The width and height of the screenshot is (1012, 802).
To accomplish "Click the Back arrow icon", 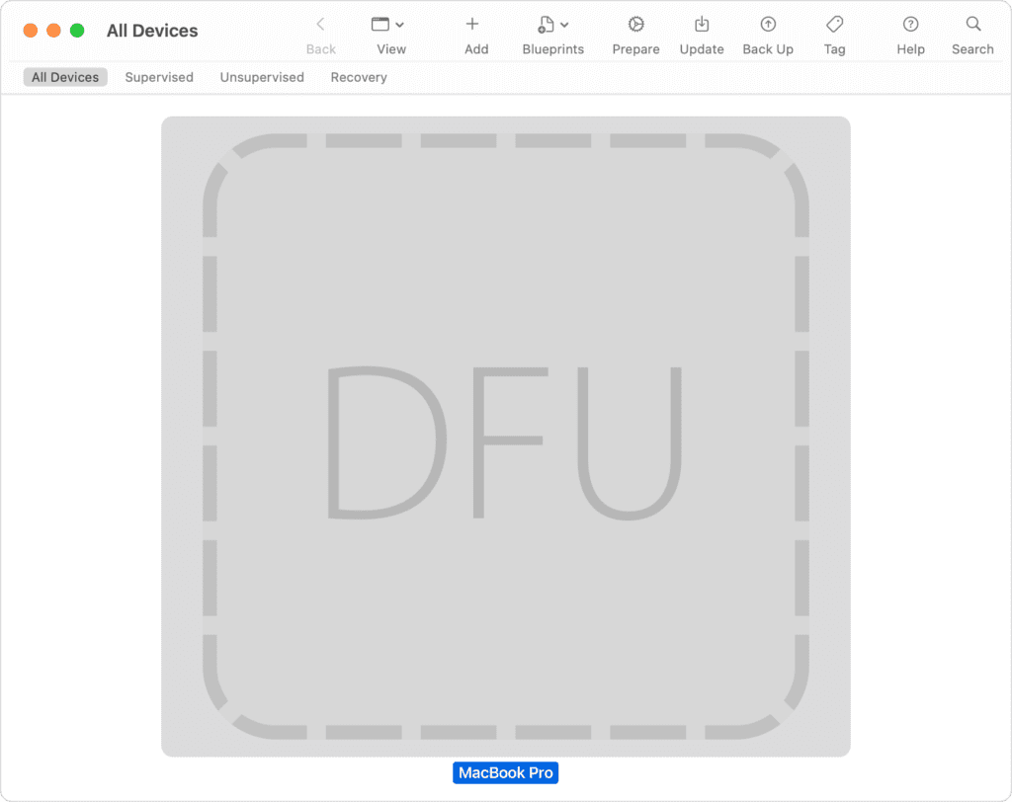I will 320,25.
